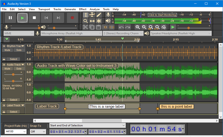Open the Snap-To Off dropdown
Image resolution: width=223 pixels, height=137 pixels.
[x=38, y=132]
